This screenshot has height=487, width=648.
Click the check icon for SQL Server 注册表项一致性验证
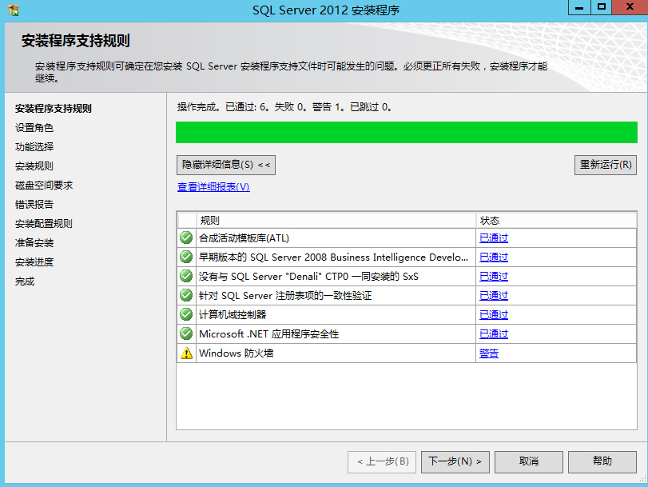coord(185,294)
